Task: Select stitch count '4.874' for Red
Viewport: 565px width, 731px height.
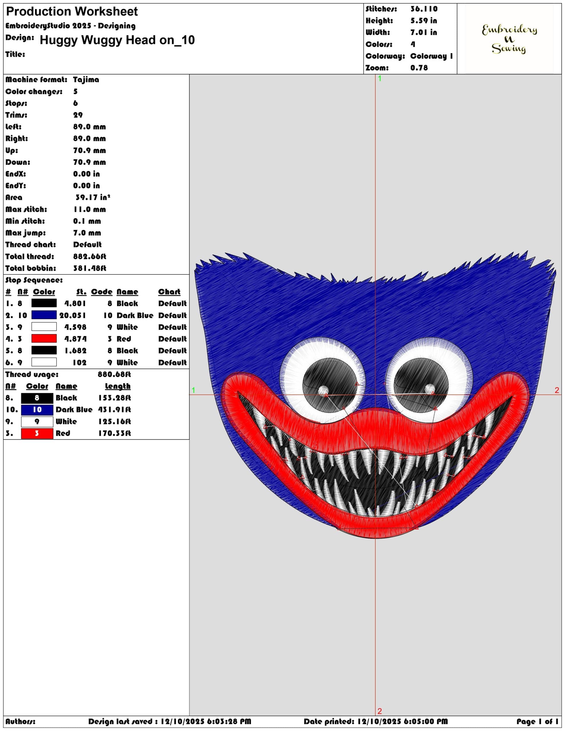Action: (x=75, y=339)
